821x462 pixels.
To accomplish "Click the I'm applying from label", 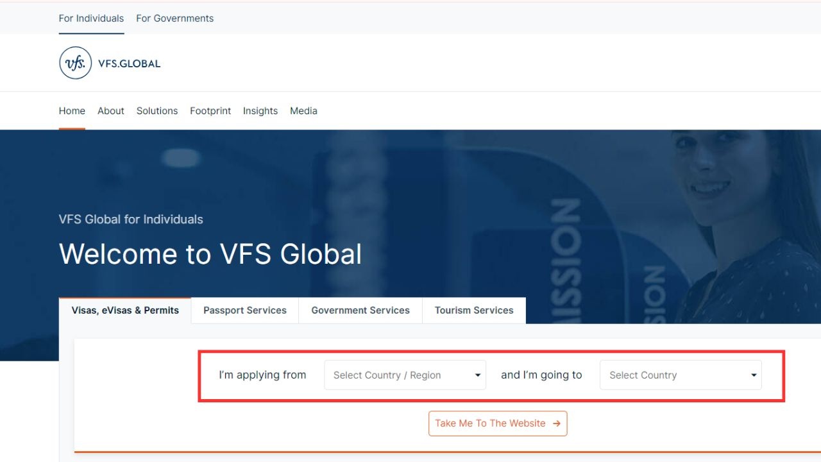I will click(x=262, y=375).
